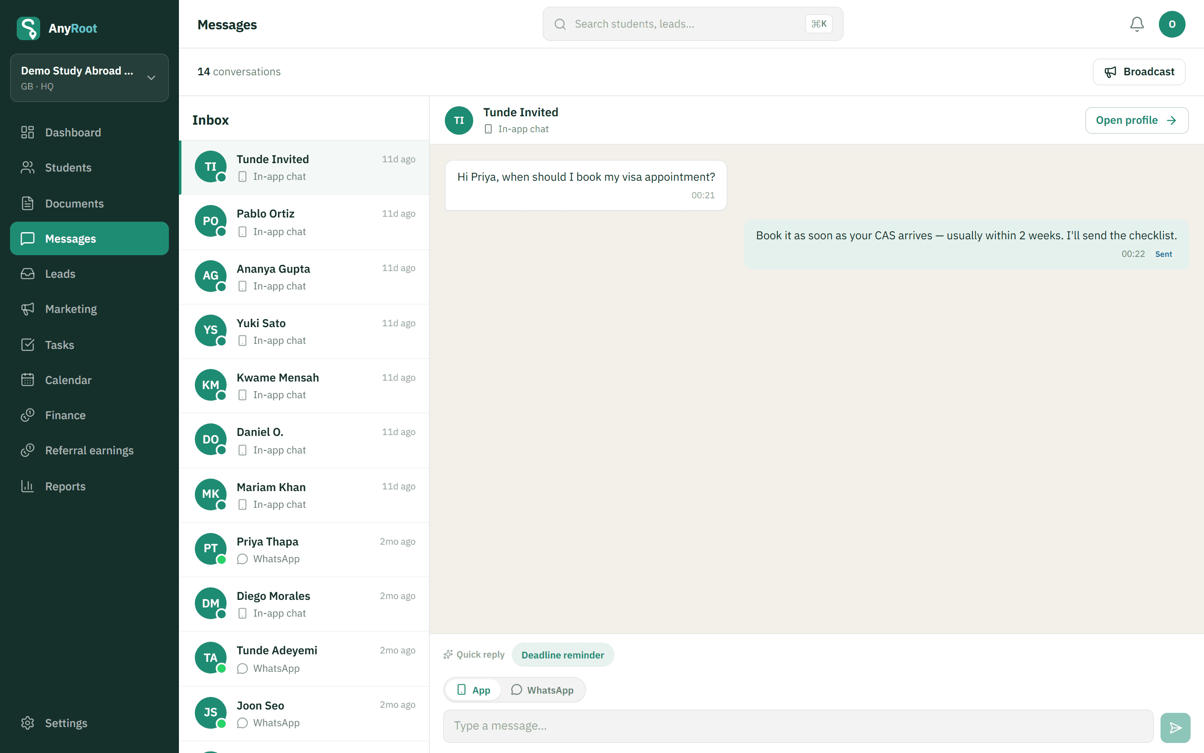The image size is (1204, 753).
Task: Click the Marketing megaphone icon
Action: [x=27, y=309]
